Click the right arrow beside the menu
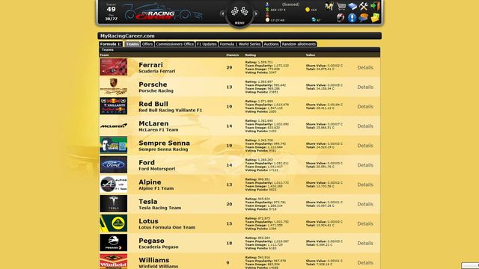 click(256, 13)
